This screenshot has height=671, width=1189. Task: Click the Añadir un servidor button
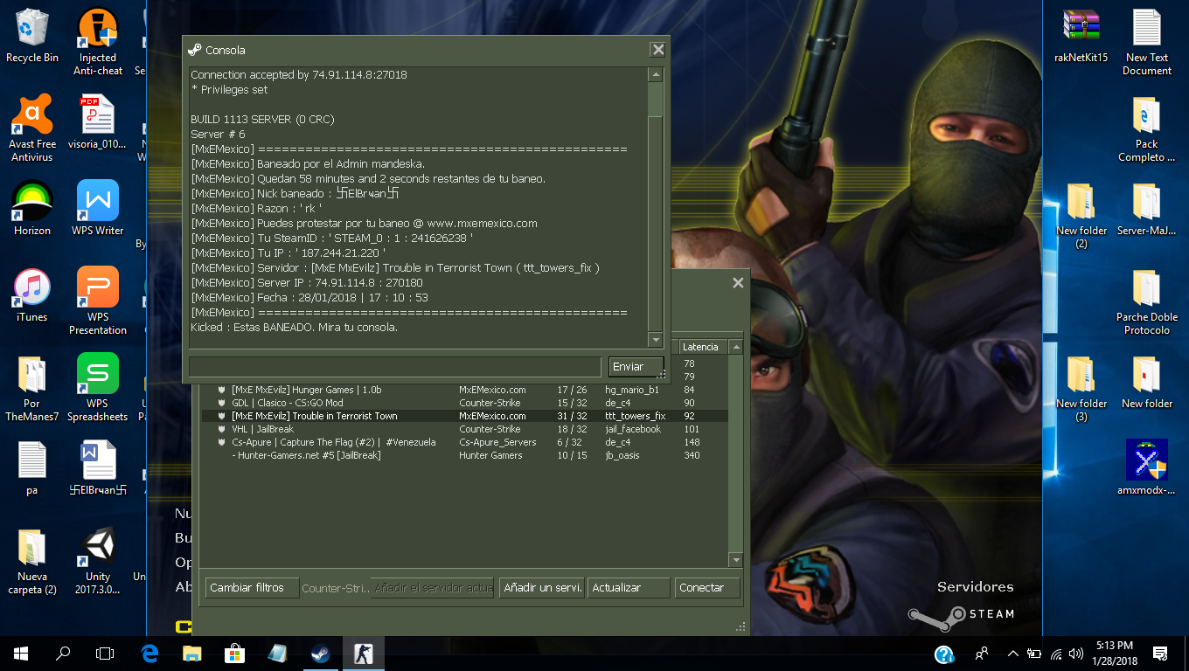click(543, 588)
